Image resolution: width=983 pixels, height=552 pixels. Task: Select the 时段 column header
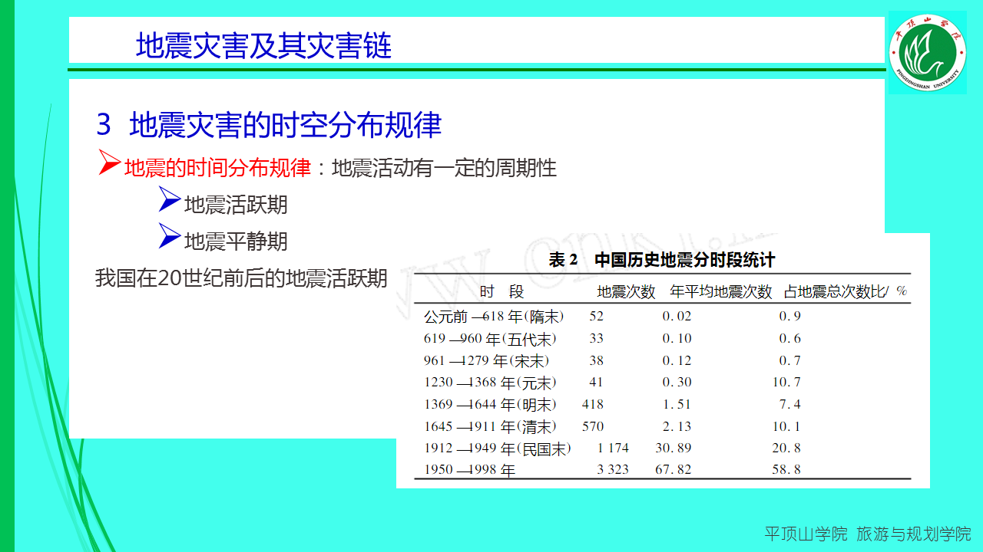coord(501,291)
